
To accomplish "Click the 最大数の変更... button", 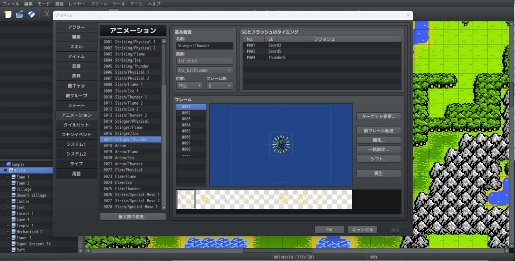I will (x=133, y=217).
